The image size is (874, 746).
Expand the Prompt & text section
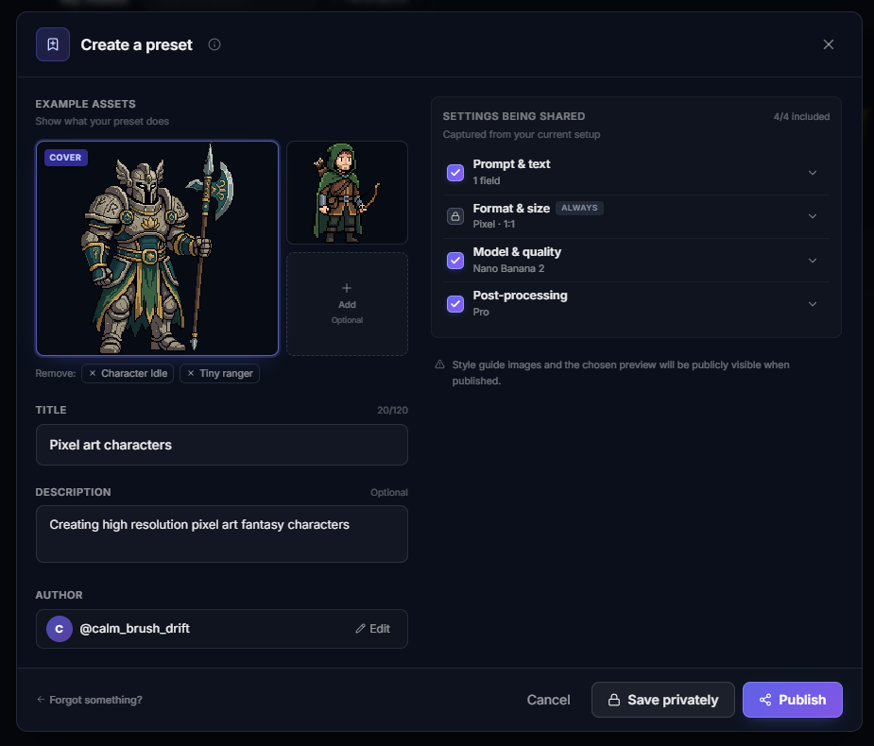coord(813,172)
